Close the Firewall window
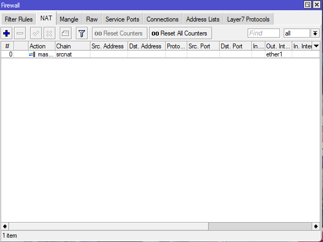 (x=317, y=4)
